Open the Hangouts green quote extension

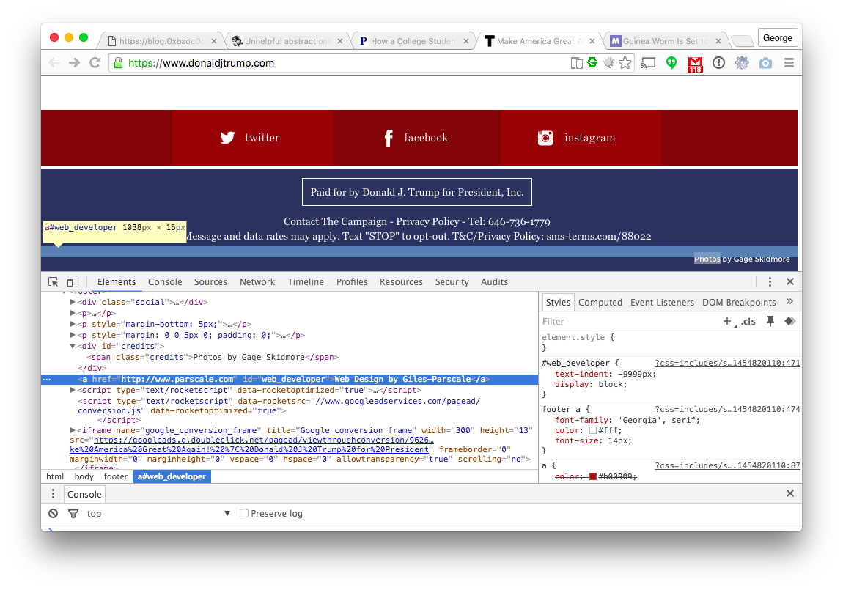671,63
